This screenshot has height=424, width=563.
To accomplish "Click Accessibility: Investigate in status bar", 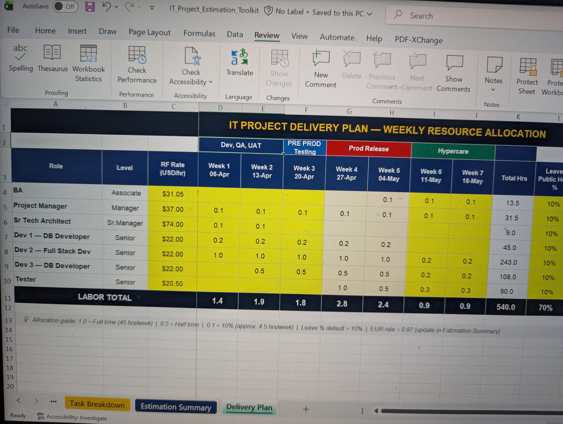I will tap(72, 417).
